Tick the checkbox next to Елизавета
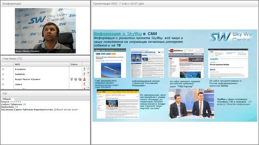 (3, 69)
